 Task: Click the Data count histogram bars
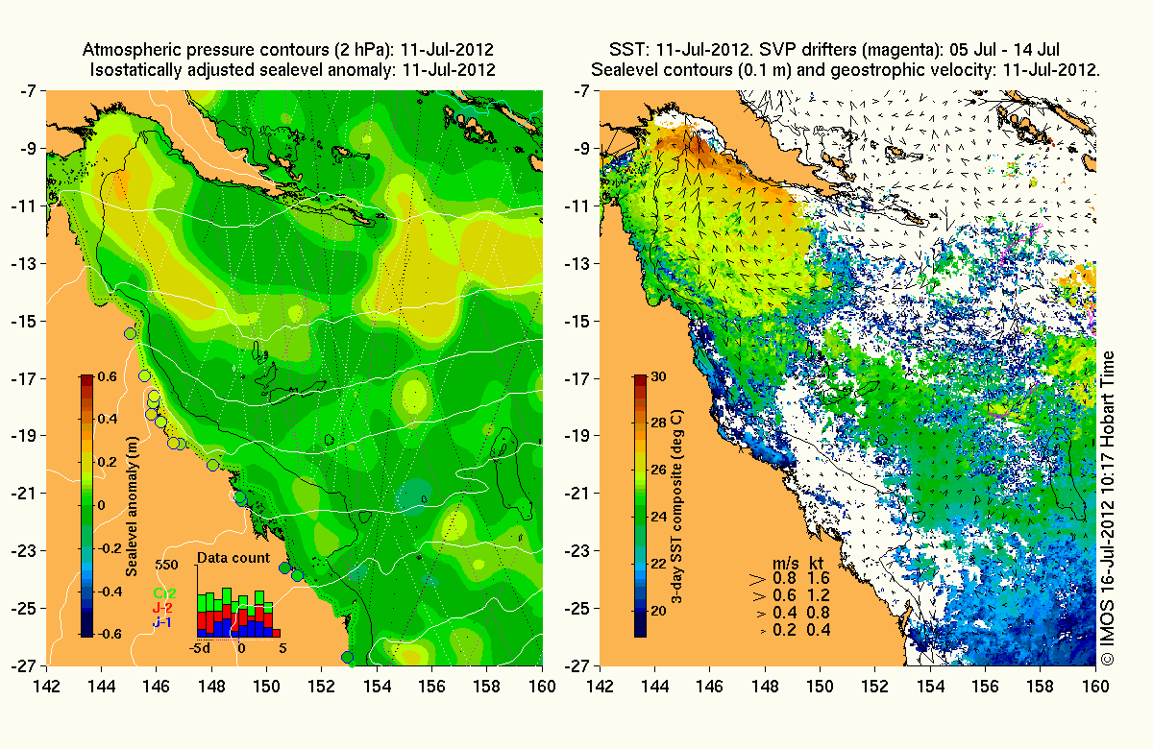(x=238, y=611)
